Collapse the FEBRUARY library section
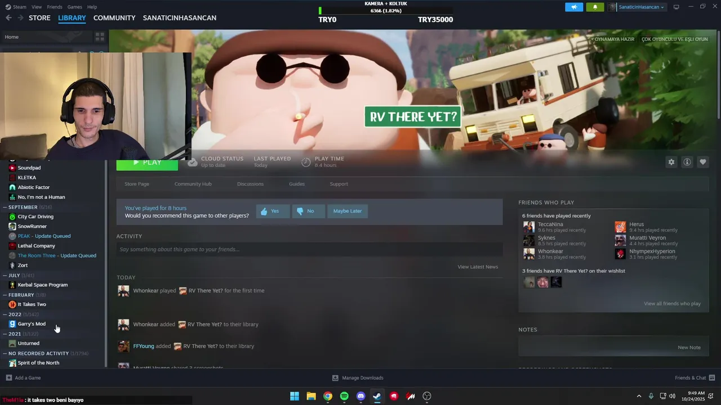The width and height of the screenshot is (721, 405). pyautogui.click(x=5, y=295)
